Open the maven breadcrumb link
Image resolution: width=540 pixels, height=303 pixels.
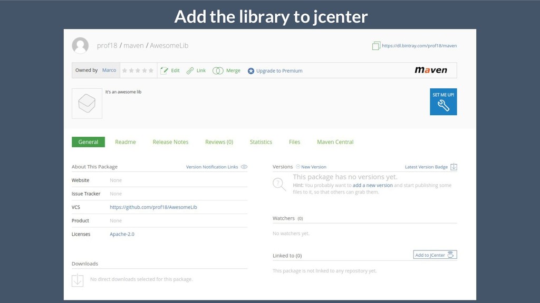click(x=133, y=45)
